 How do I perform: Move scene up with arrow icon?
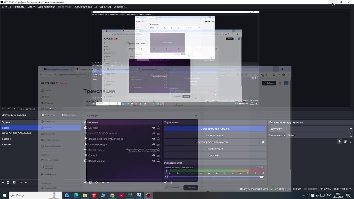point(20,182)
